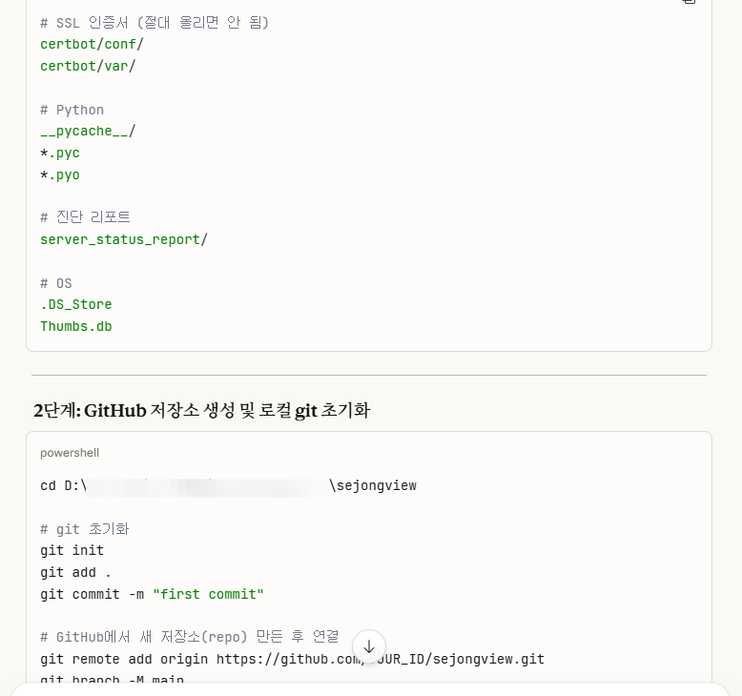The width and height of the screenshot is (742, 696).
Task: Click the 2단계 GitHub 저장소 생성 heading
Action: (x=201, y=411)
